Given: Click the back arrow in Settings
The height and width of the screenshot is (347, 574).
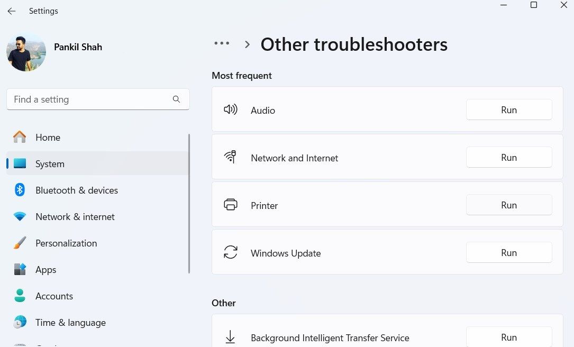Looking at the screenshot, I should [x=11, y=11].
